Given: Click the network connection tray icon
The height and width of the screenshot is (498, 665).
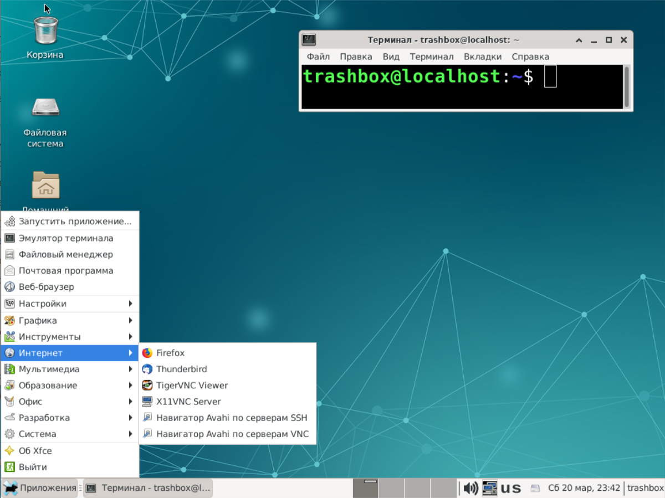Looking at the screenshot, I should tap(489, 488).
